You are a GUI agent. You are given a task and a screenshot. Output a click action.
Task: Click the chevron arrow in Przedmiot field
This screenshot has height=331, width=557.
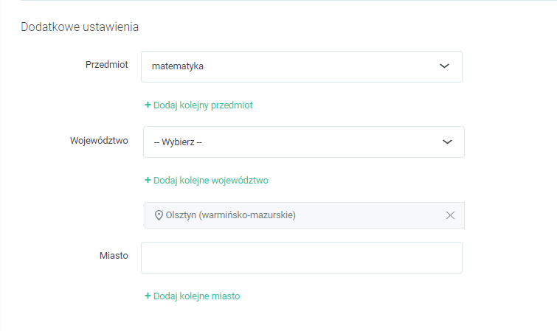444,66
